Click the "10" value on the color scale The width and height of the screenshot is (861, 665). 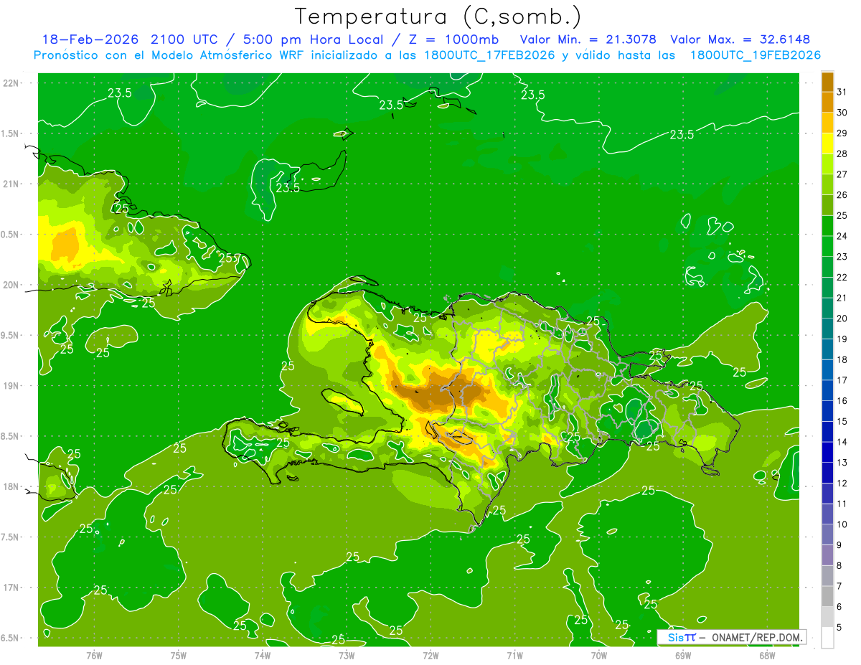pos(842,524)
